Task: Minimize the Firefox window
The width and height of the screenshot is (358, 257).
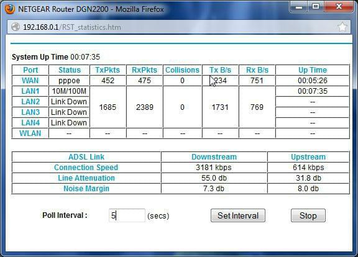Action: click(298, 7)
